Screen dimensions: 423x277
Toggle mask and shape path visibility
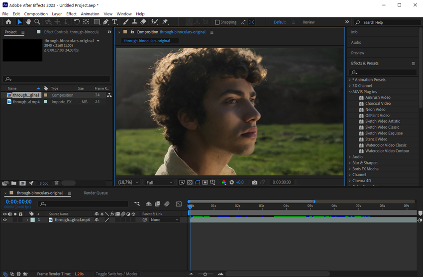[x=197, y=182]
